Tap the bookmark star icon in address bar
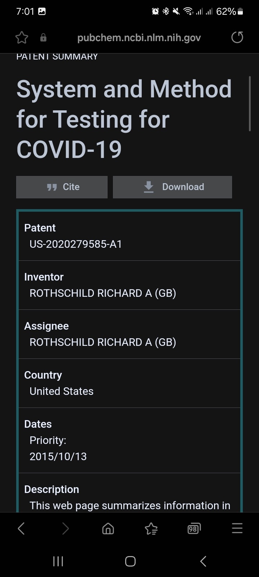Image resolution: width=259 pixels, height=577 pixels. 22,38
